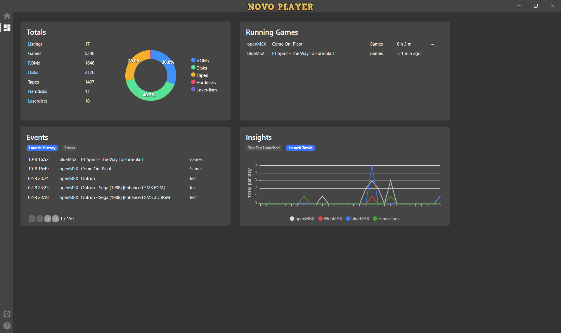Select the Dashboard icon in the sidebar
This screenshot has height=333, width=561.
[x=7, y=28]
